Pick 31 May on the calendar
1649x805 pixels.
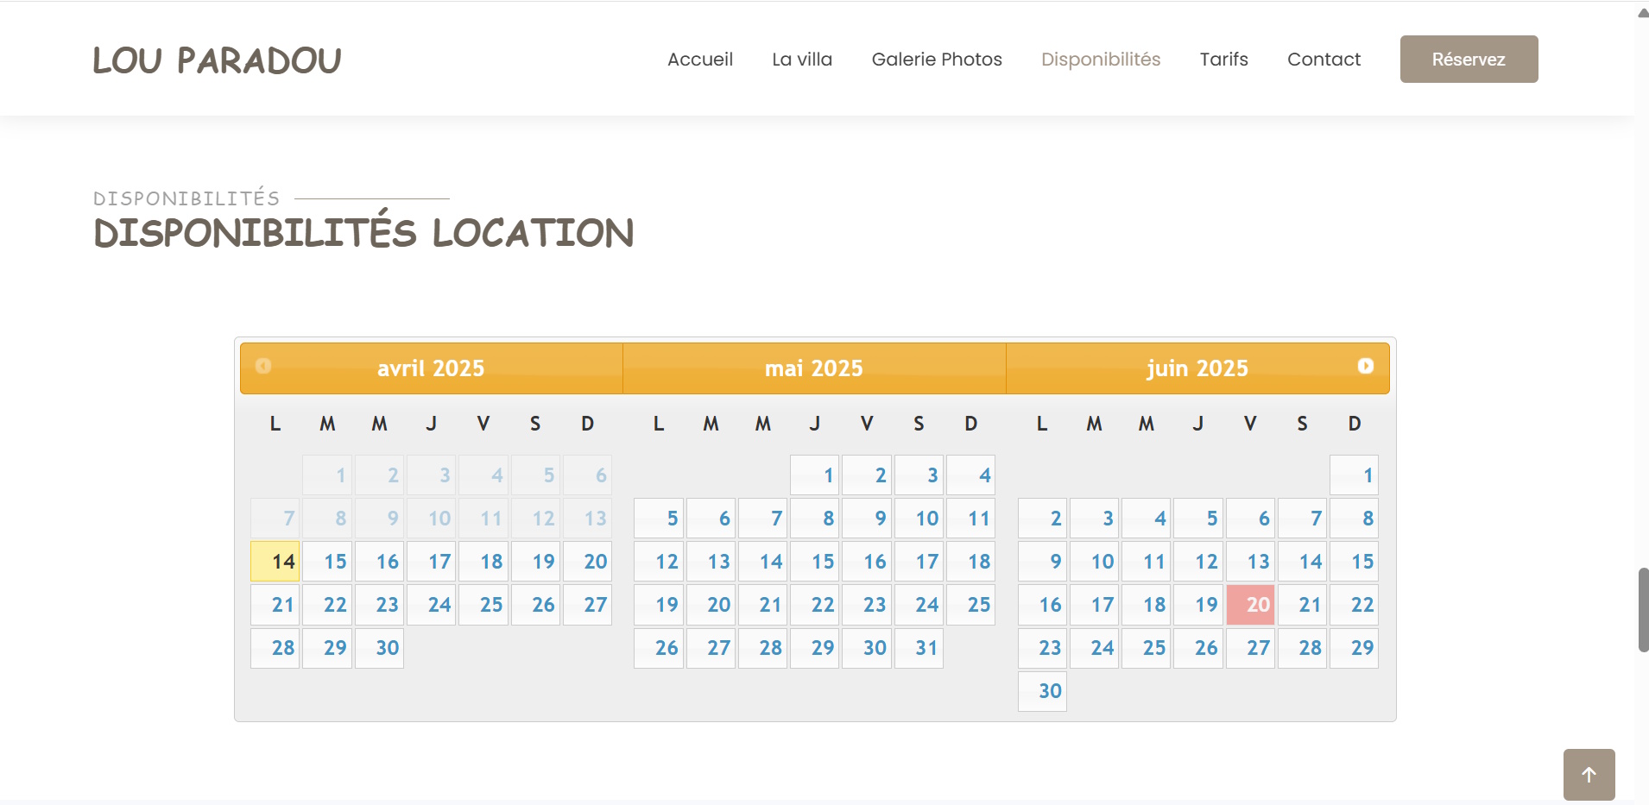919,648
